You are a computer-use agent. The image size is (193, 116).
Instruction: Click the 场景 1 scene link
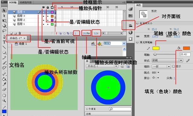click(x=23, y=44)
